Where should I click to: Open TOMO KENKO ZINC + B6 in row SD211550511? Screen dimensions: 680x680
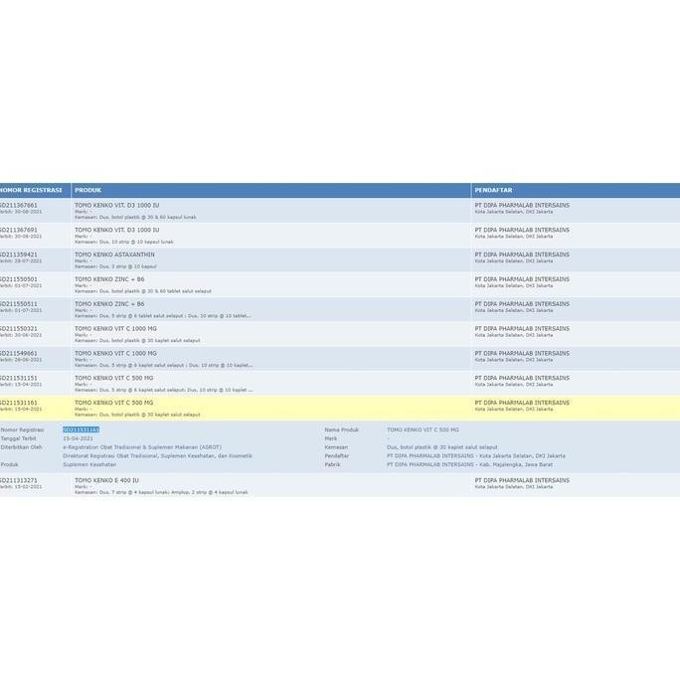coord(109,304)
